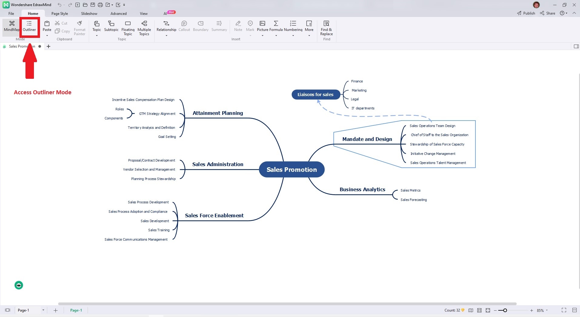Image resolution: width=580 pixels, height=317 pixels.
Task: Select the Liaisons for sales floating topic
Action: pyautogui.click(x=315, y=95)
